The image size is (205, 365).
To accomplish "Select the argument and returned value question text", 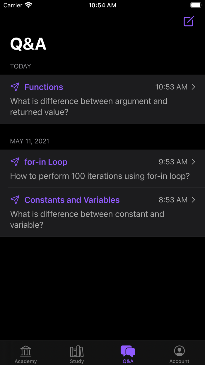I will (x=88, y=107).
